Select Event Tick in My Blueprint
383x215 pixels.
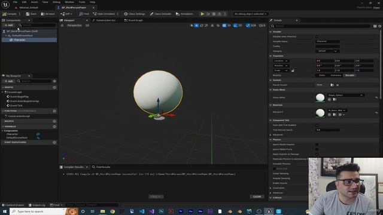[x=16, y=106]
